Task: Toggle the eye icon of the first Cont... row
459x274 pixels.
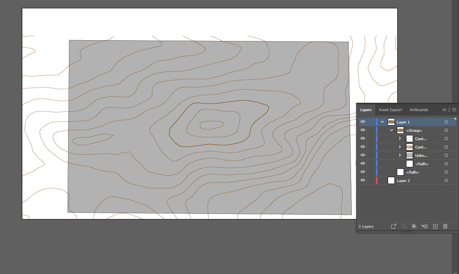Action: point(363,139)
